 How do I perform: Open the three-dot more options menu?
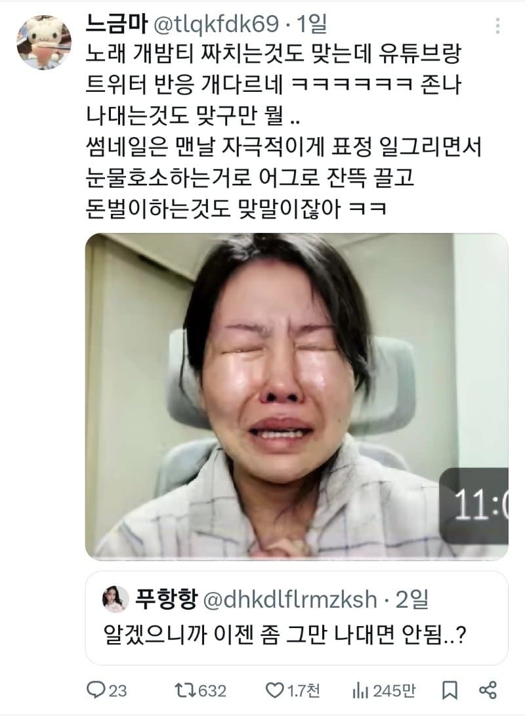point(497,26)
